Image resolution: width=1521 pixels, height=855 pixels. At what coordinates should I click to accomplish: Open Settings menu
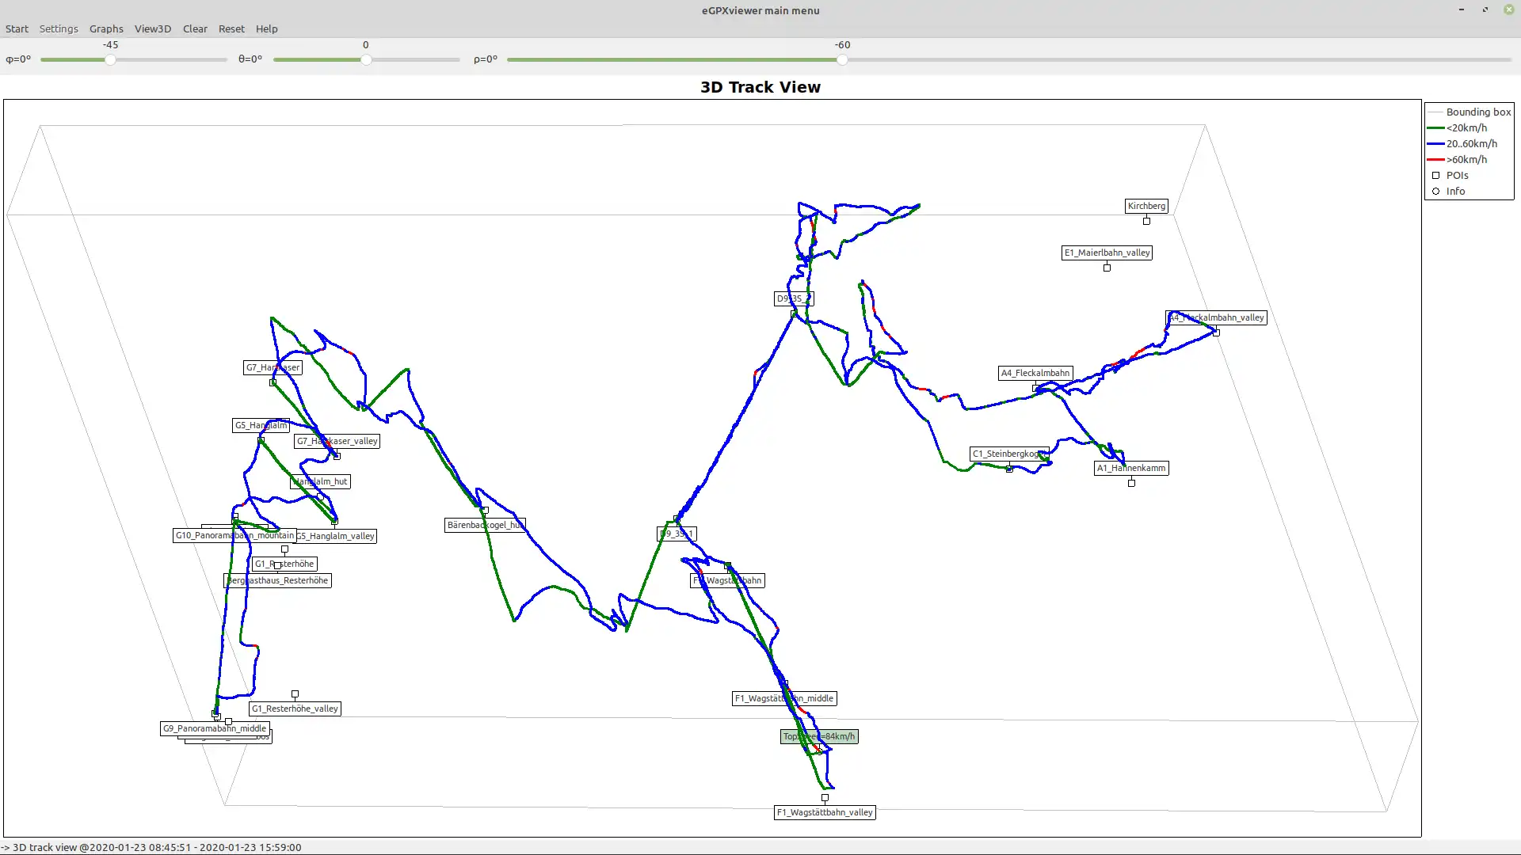click(x=59, y=28)
